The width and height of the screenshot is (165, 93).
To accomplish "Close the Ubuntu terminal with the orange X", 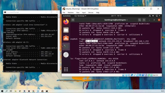I will click(159, 20).
